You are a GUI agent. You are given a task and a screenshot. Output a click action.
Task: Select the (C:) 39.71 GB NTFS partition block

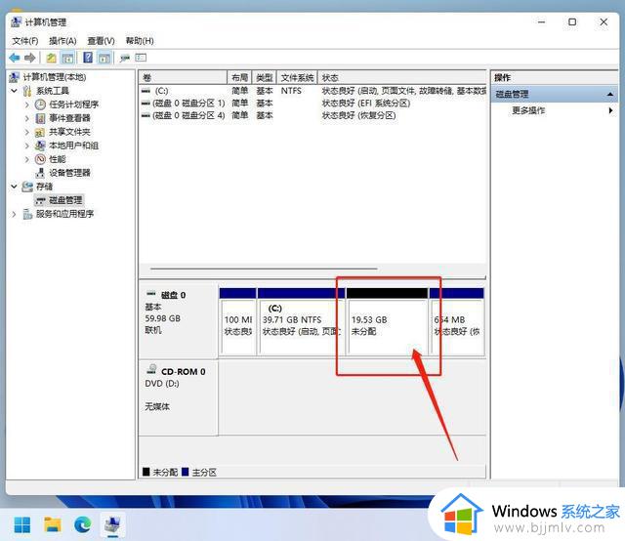(302, 321)
